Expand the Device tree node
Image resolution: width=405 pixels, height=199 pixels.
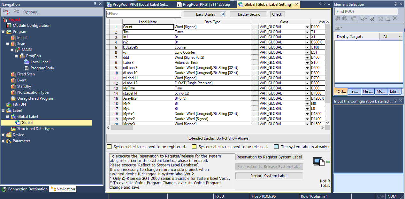click(x=3, y=135)
